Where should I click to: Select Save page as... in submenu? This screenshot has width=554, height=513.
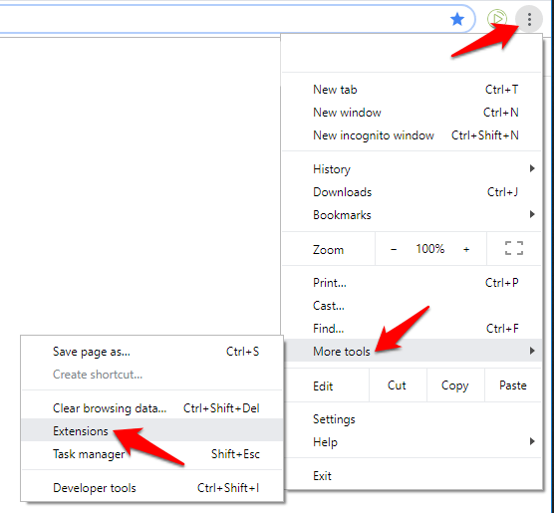tap(152, 352)
